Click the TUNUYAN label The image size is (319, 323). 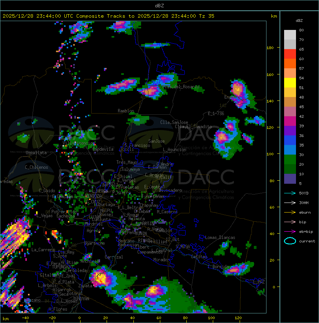pyautogui.click(x=81, y=299)
